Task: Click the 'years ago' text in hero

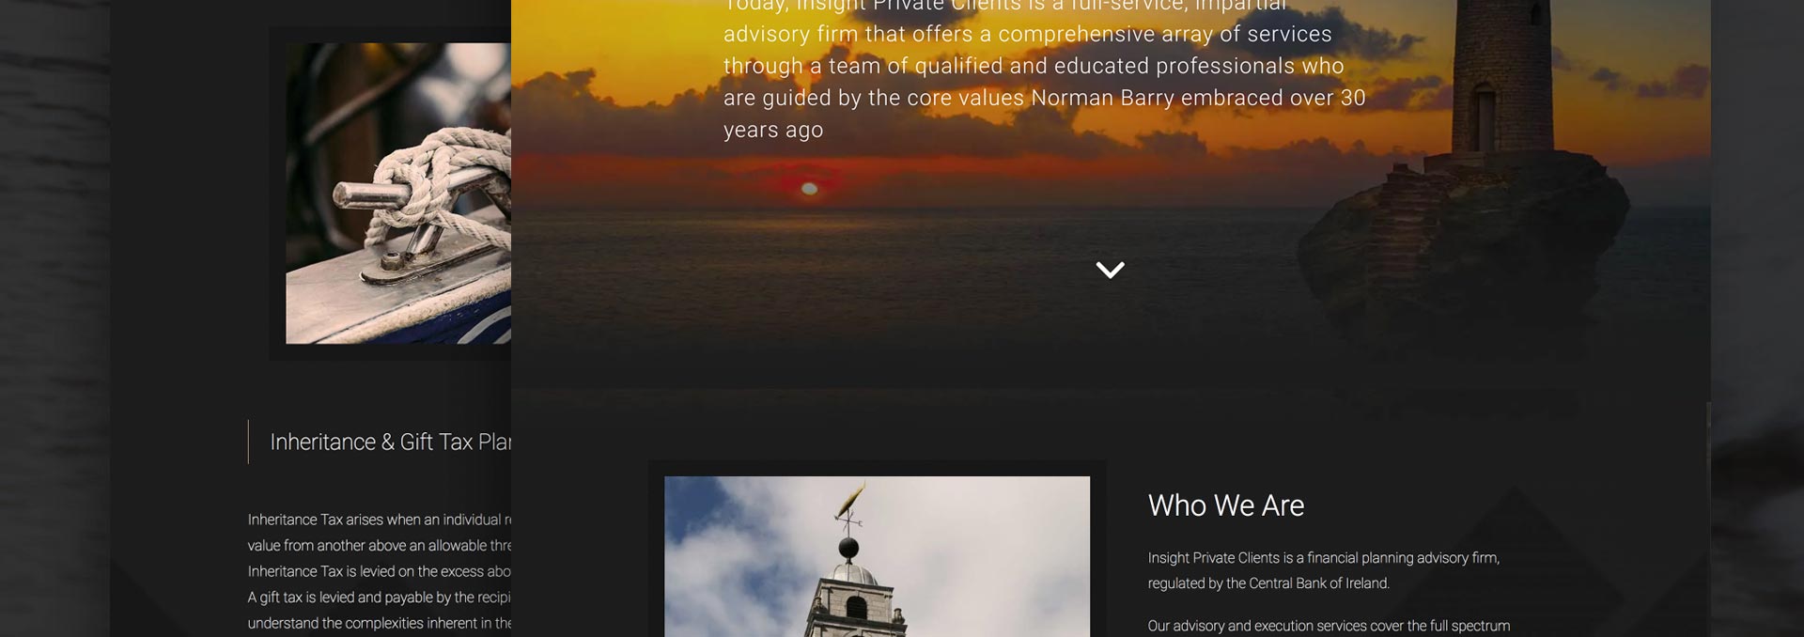Action: [773, 131]
